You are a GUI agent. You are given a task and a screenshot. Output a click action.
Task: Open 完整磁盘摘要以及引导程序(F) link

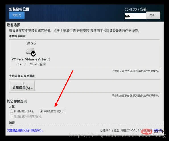coord(25,130)
